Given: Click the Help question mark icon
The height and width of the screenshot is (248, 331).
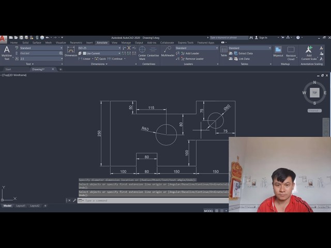Looking at the screenshot, I should pos(298,38).
